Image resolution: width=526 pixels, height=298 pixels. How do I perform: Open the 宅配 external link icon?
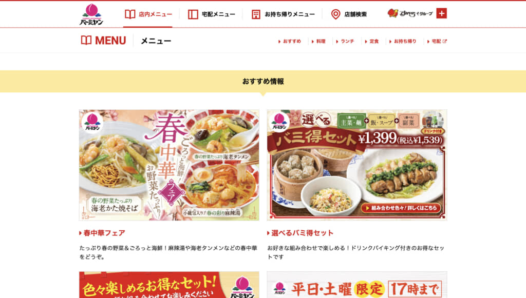point(445,41)
